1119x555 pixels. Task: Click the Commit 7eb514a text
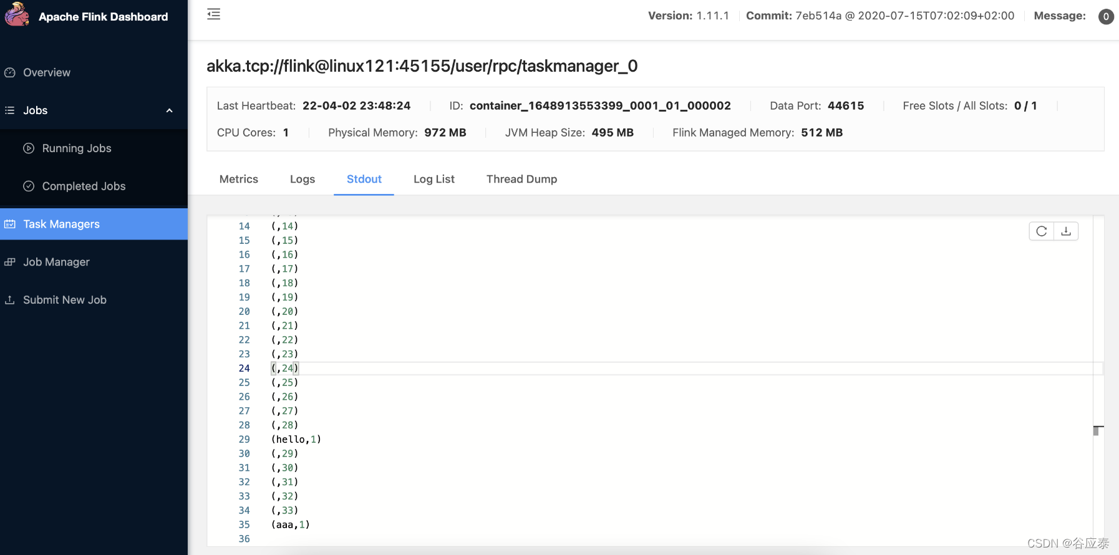tap(880, 16)
